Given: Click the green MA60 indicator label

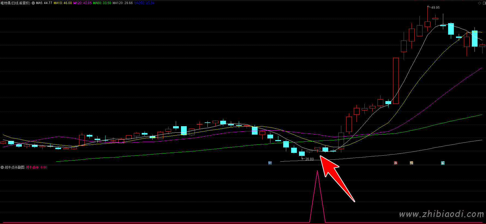Looking at the screenshot, I should pyautogui.click(x=102, y=3).
